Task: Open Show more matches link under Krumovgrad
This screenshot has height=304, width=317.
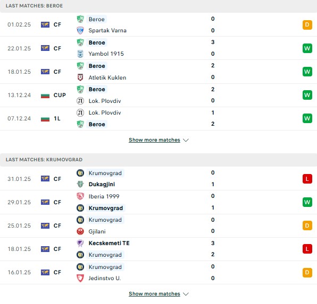Action: (154, 294)
